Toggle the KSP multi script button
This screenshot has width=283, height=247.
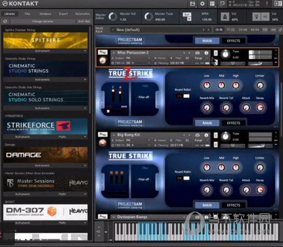(x=265, y=30)
